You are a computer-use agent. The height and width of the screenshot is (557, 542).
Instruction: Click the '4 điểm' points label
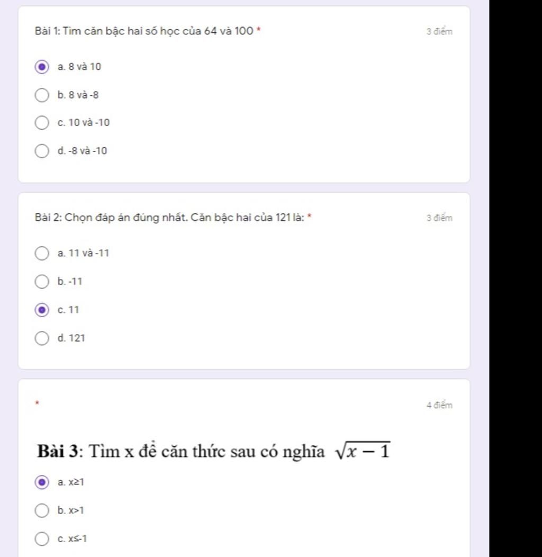click(x=439, y=406)
